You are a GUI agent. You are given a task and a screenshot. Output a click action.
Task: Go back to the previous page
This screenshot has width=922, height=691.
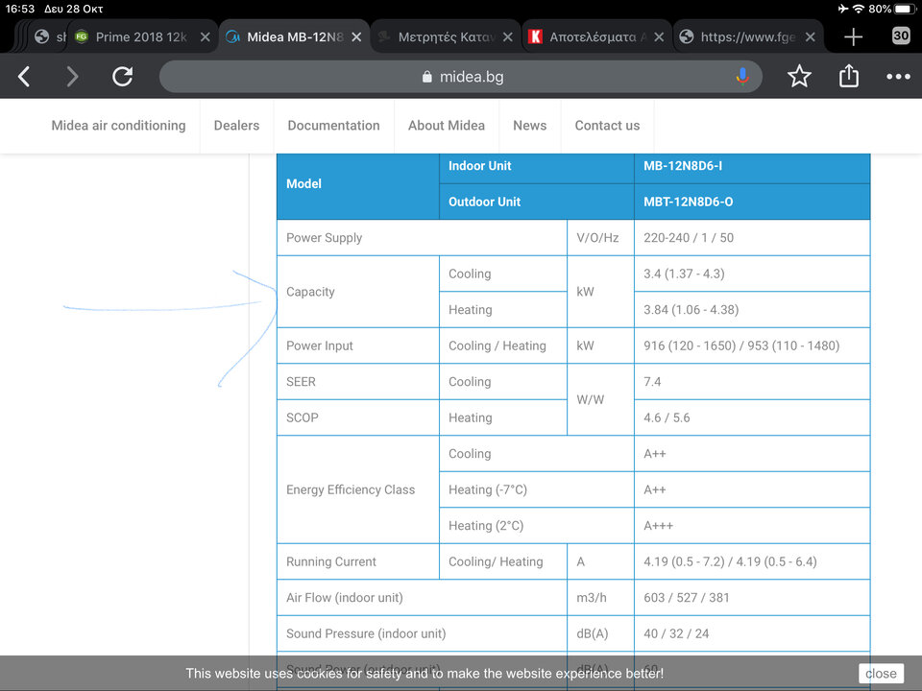click(23, 77)
